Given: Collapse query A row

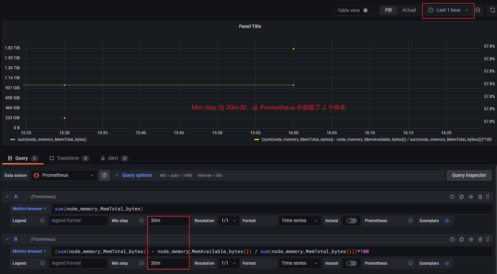Looking at the screenshot, I should (x=7, y=197).
